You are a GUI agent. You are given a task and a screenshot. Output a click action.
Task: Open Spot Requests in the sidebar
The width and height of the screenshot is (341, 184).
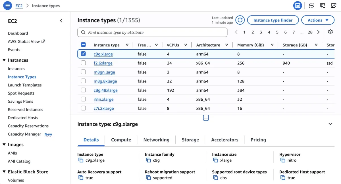click(21, 93)
